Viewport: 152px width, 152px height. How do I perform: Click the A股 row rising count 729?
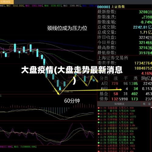point(115,84)
